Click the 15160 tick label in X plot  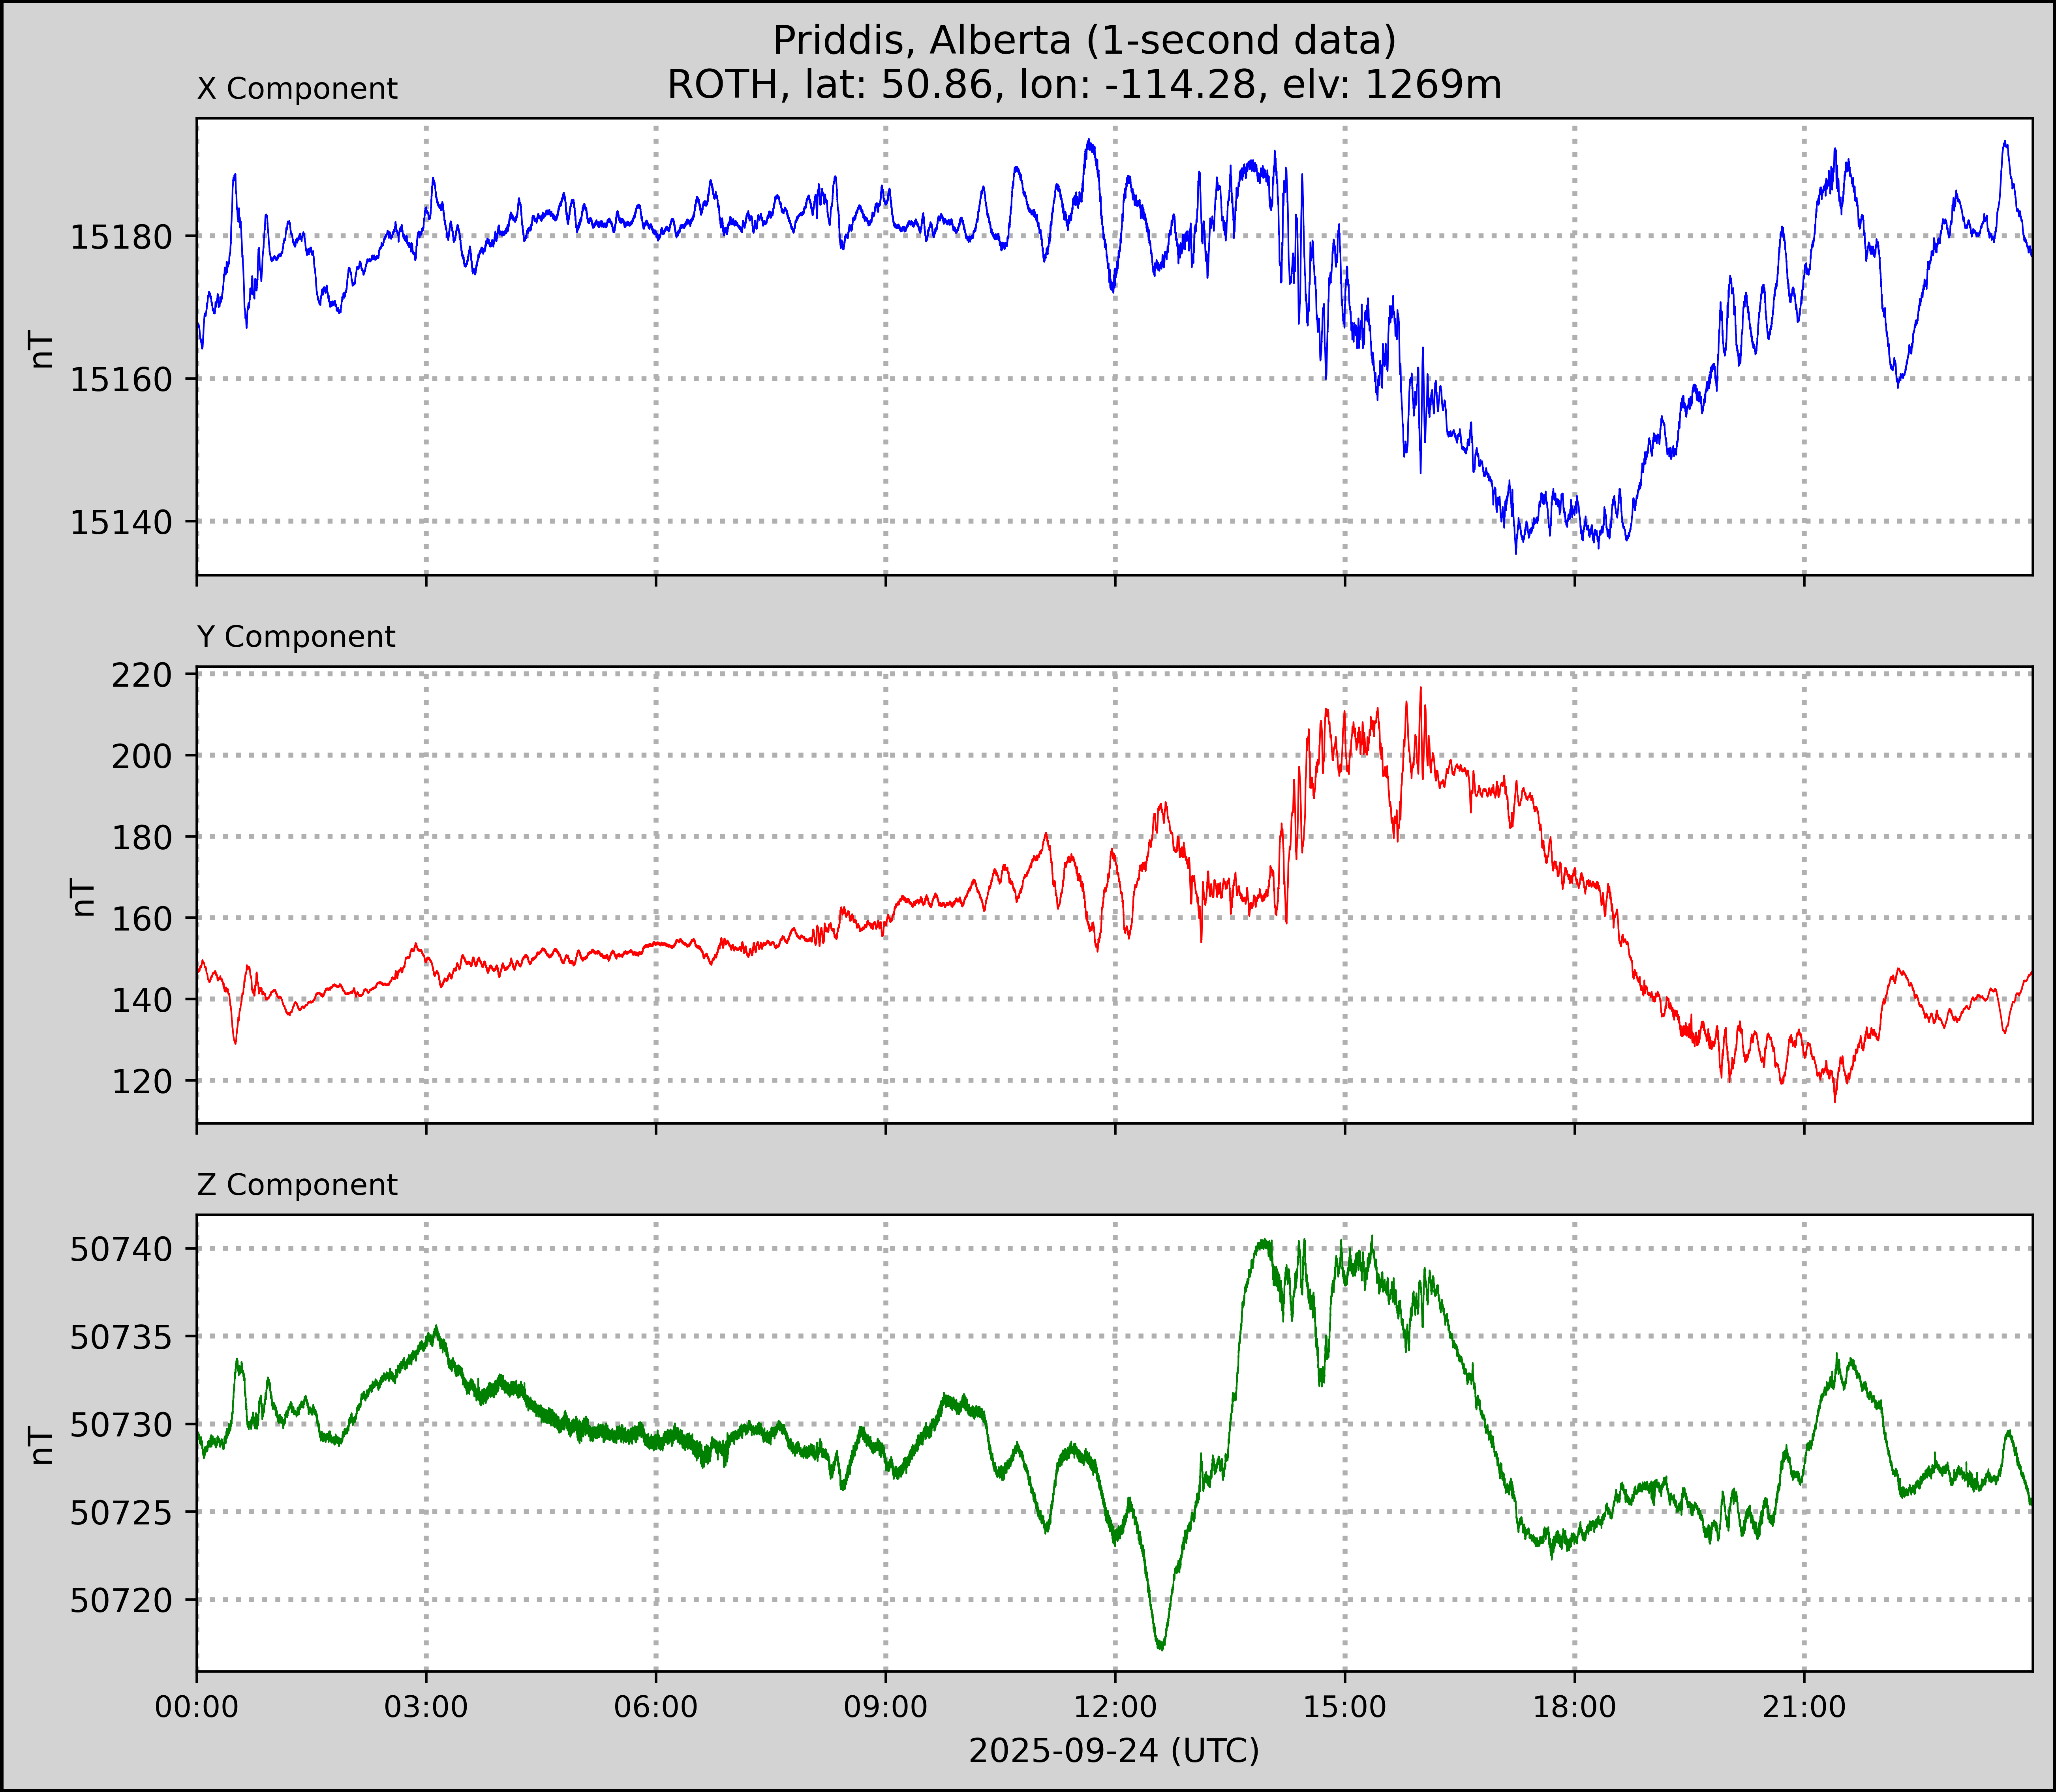pos(121,380)
